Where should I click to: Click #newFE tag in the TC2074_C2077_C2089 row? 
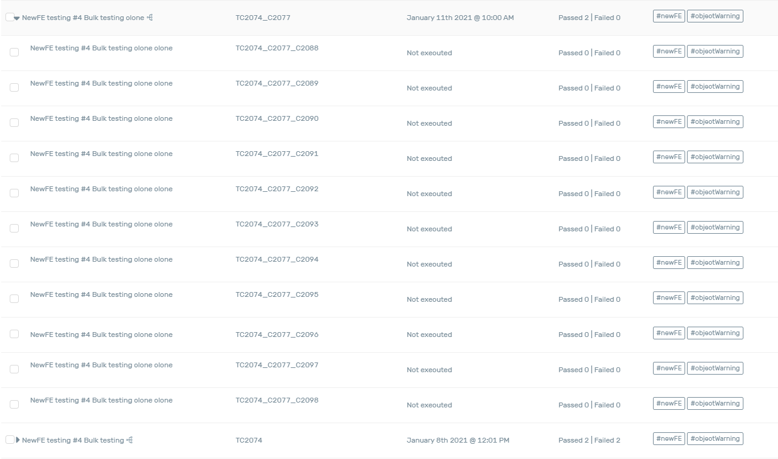click(x=669, y=87)
